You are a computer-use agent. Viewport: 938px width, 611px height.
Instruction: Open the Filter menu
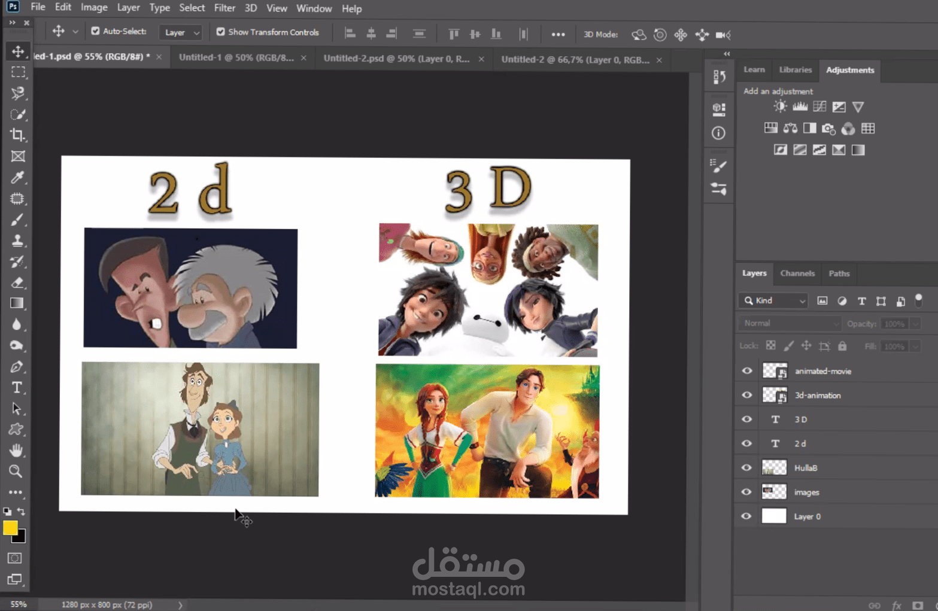(224, 8)
